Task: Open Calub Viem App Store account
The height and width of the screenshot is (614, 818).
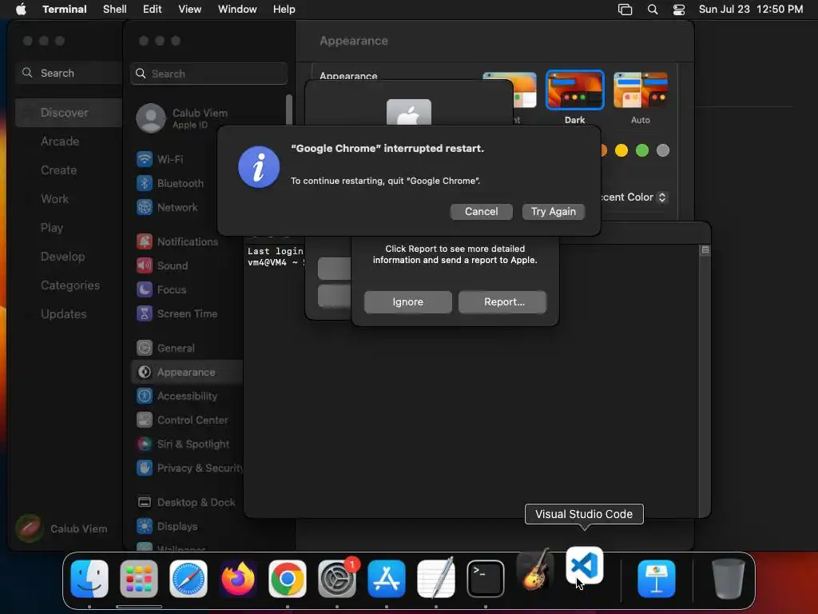Action: click(x=62, y=528)
